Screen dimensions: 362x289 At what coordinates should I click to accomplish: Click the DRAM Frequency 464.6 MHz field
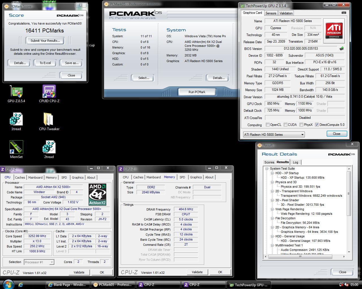pos(186,209)
